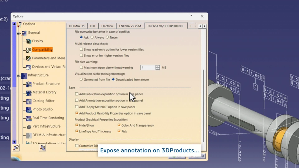
Task: Open Parameters and Measure icon
Action: click(29, 58)
